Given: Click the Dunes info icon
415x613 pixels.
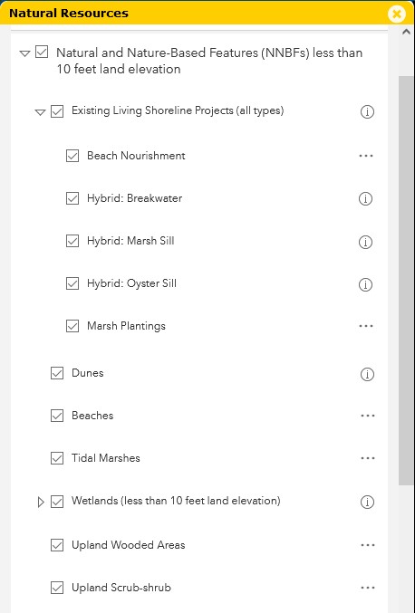Looking at the screenshot, I should pos(367,374).
